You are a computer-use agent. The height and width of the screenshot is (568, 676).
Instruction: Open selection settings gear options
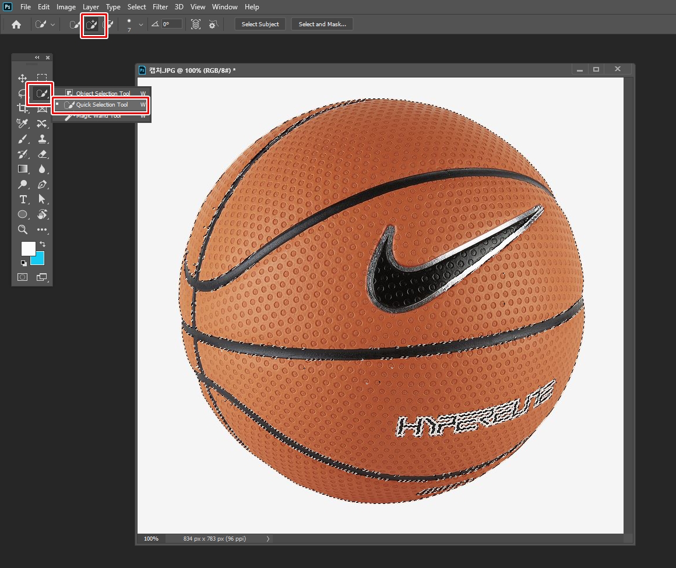coord(213,24)
